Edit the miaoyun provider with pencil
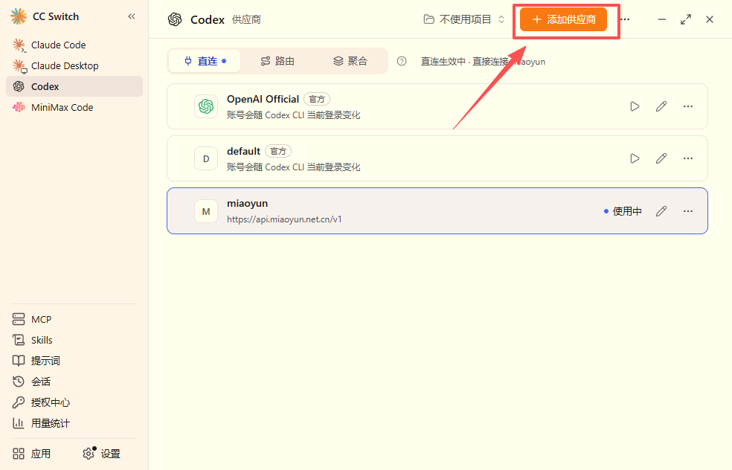The width and height of the screenshot is (732, 470). pyautogui.click(x=661, y=211)
